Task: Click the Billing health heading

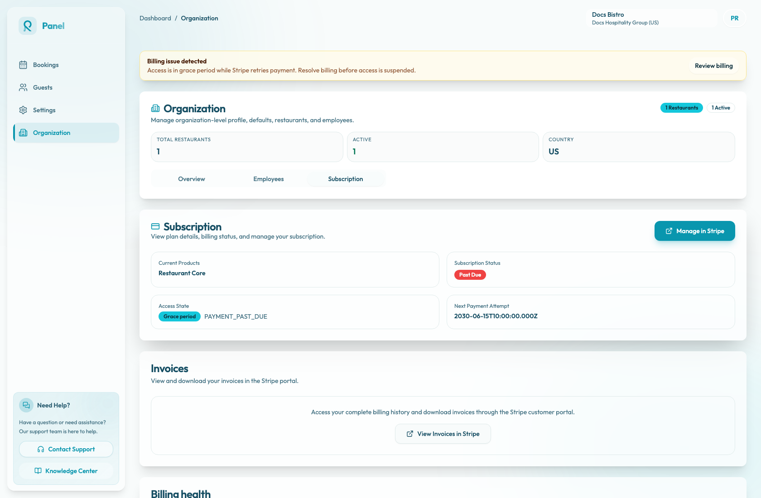Action: point(181,493)
